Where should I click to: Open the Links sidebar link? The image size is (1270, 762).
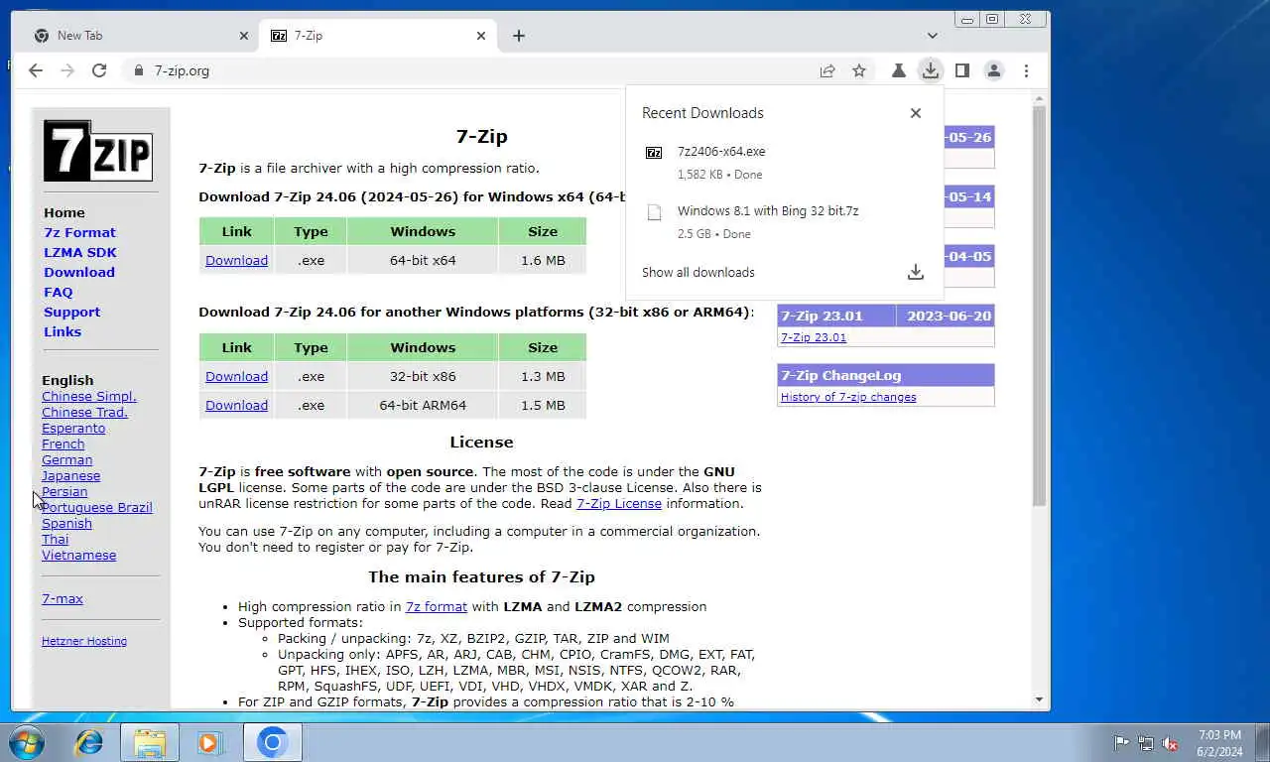pos(63,332)
